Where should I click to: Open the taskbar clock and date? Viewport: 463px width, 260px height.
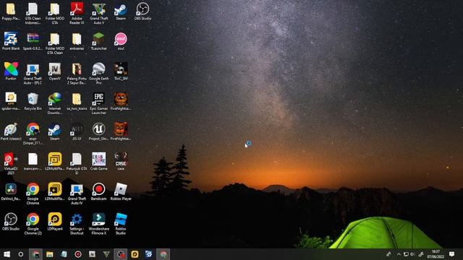click(x=436, y=254)
